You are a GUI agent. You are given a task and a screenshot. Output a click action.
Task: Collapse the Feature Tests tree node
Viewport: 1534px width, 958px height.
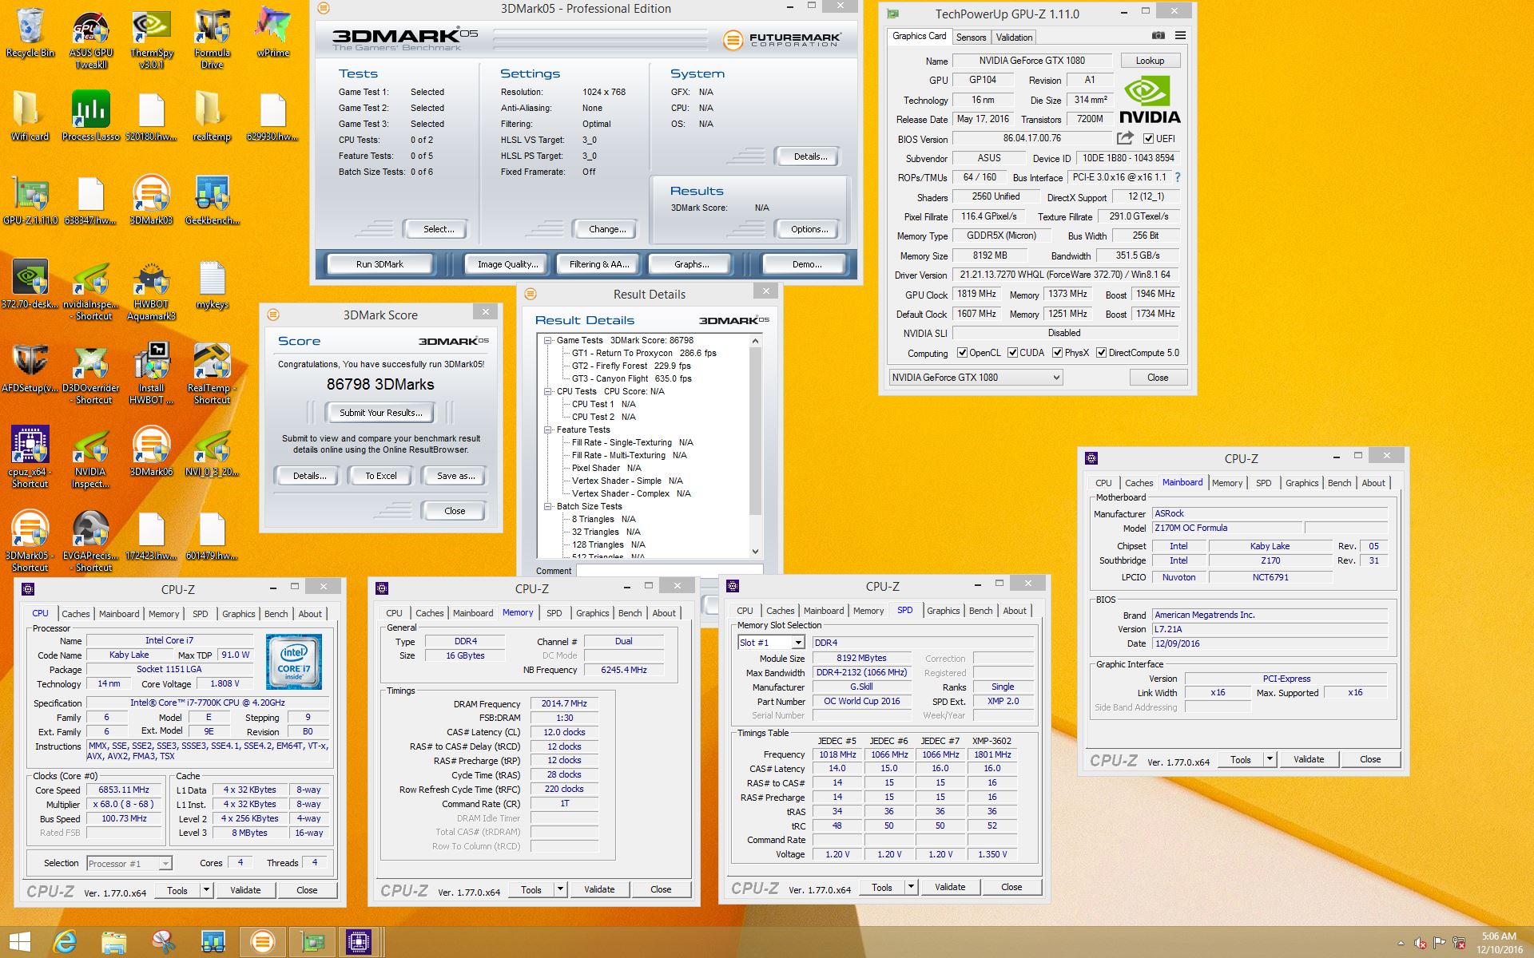548,430
